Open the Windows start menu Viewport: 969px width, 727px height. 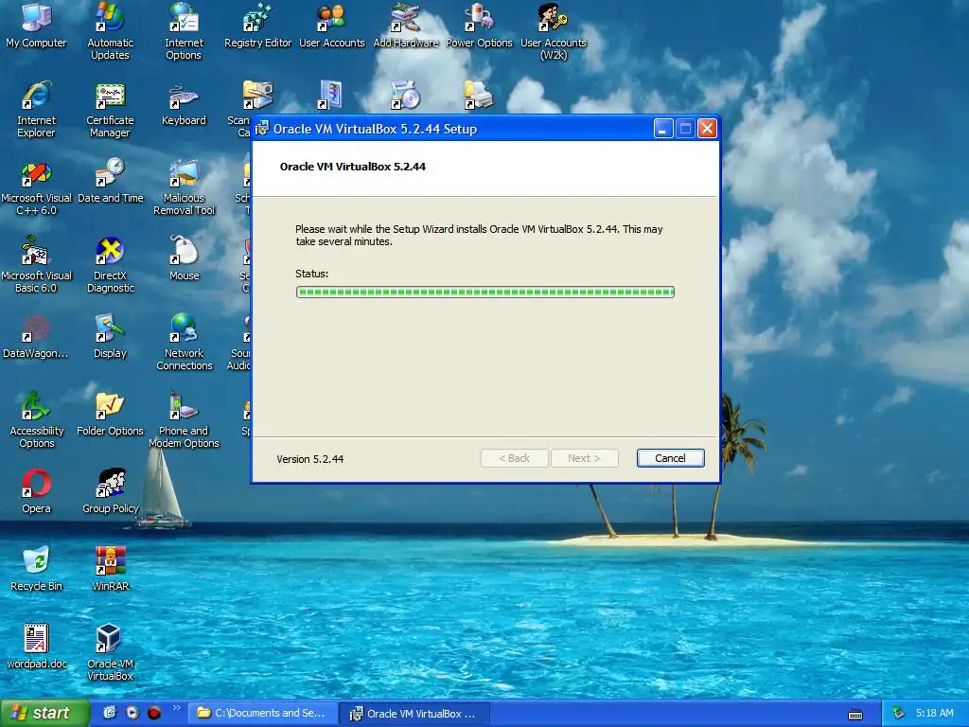click(45, 714)
